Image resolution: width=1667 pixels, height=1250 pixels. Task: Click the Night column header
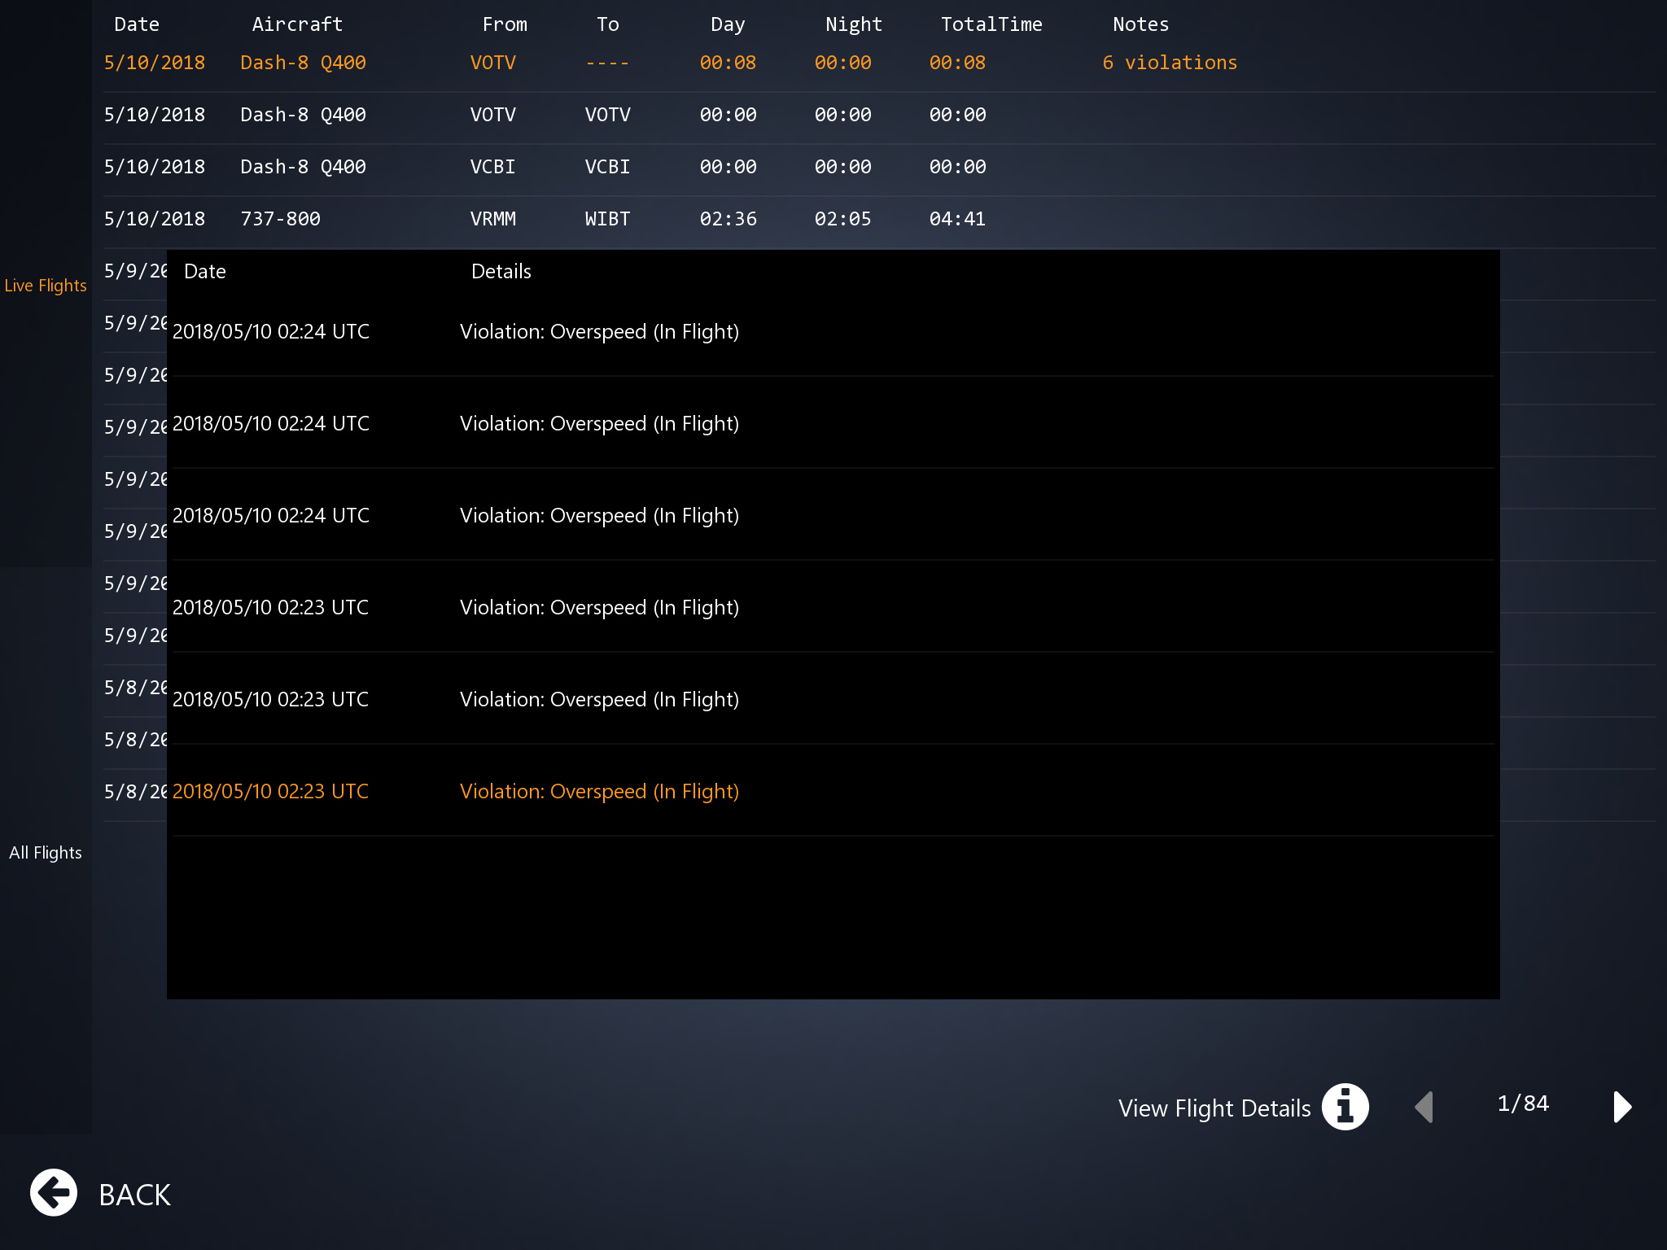coord(853,24)
